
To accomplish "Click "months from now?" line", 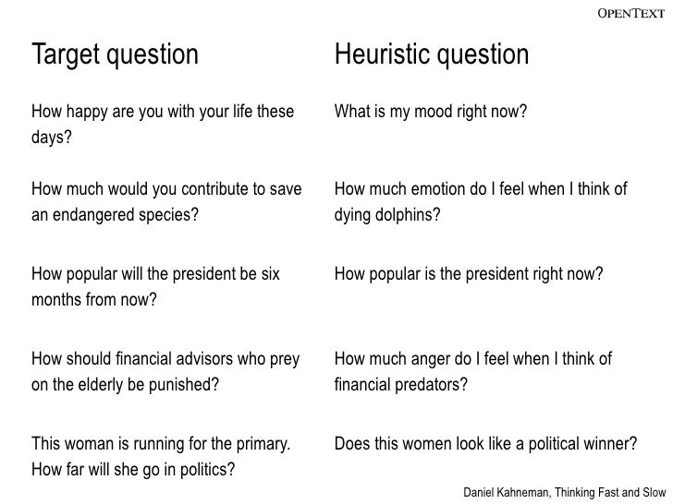I will 94,299.
